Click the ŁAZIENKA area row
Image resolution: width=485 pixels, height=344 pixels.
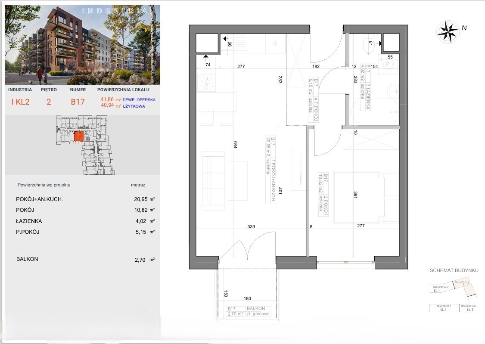(x=82, y=221)
